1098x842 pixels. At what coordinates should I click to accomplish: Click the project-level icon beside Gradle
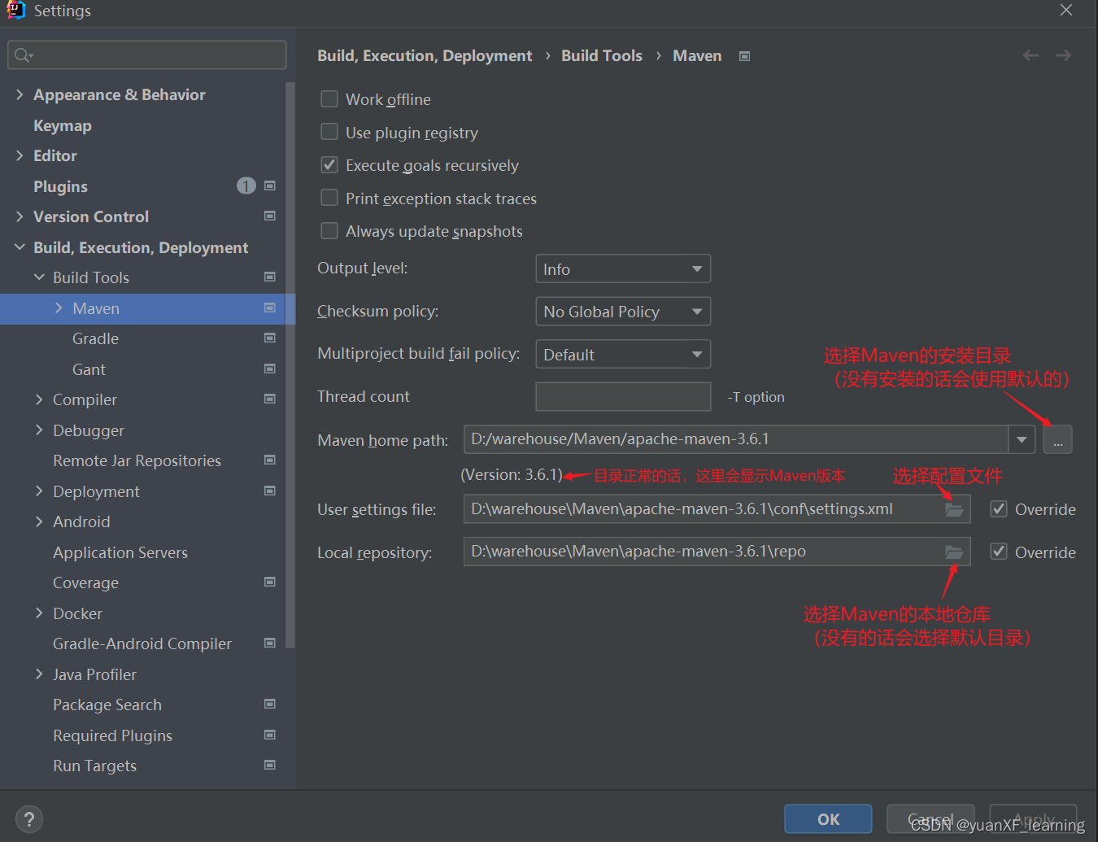270,338
